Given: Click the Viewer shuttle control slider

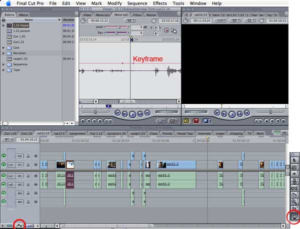Looking at the screenshot, I should click(95, 112).
